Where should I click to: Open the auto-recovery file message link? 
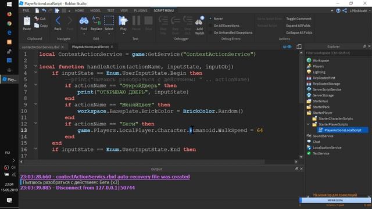pos(105,176)
